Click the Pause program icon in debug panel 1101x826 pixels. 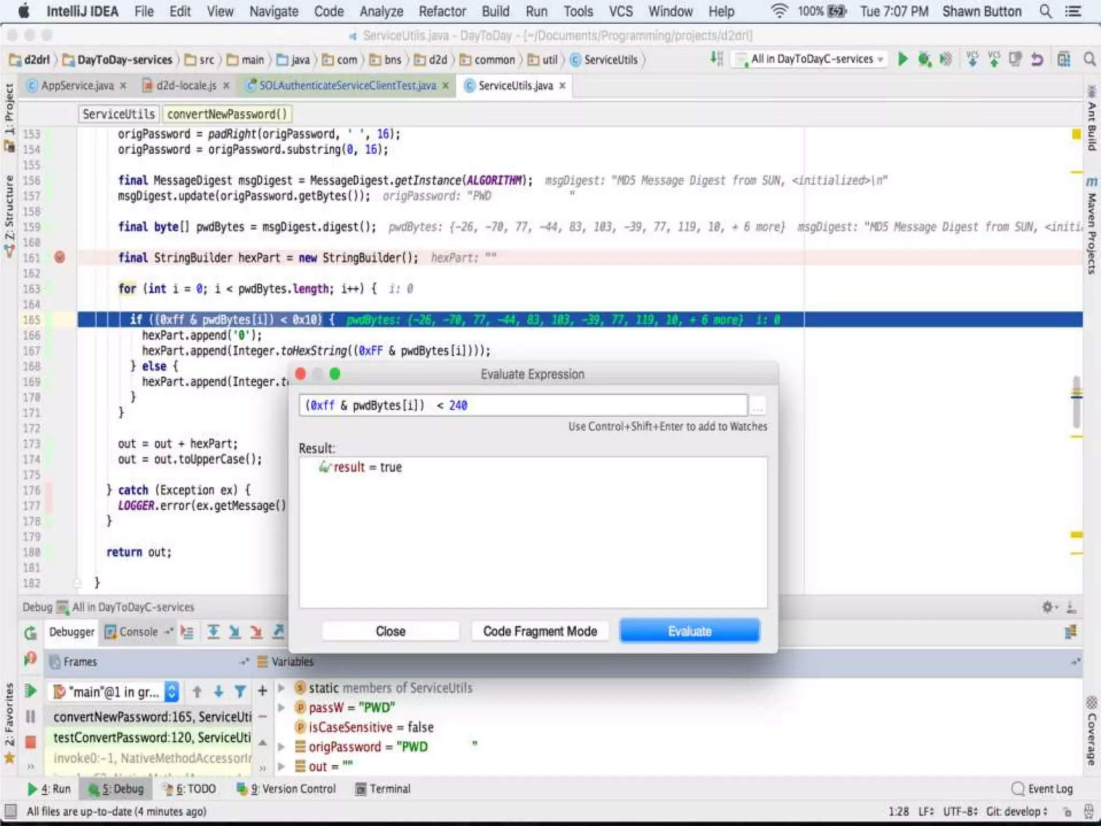[31, 716]
